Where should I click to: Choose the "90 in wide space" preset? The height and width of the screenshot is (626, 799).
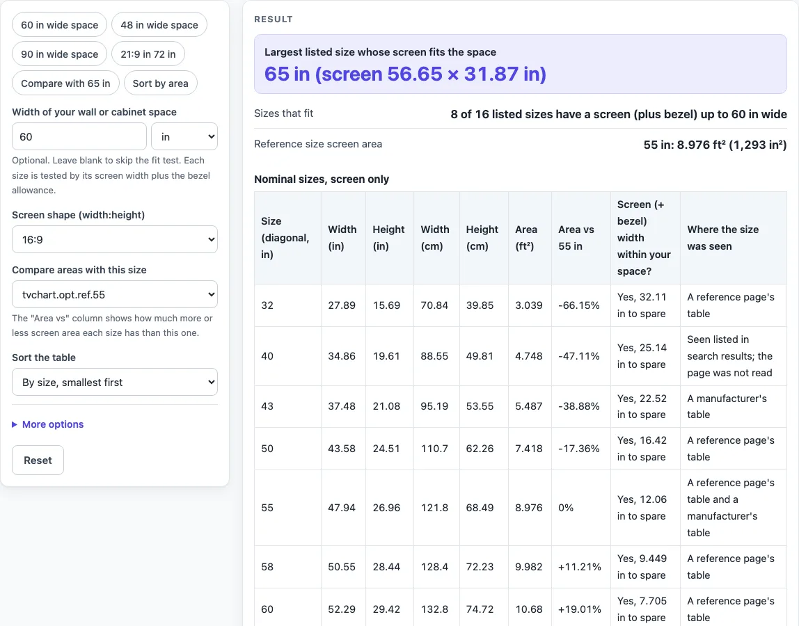point(60,54)
